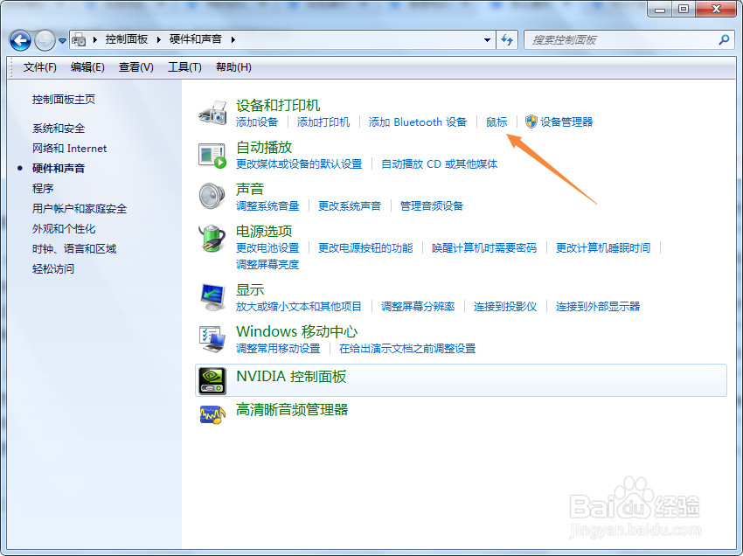The image size is (743, 556).
Task: Expand the arrow before 控制面板 breadcrumb
Action: pyautogui.click(x=94, y=40)
